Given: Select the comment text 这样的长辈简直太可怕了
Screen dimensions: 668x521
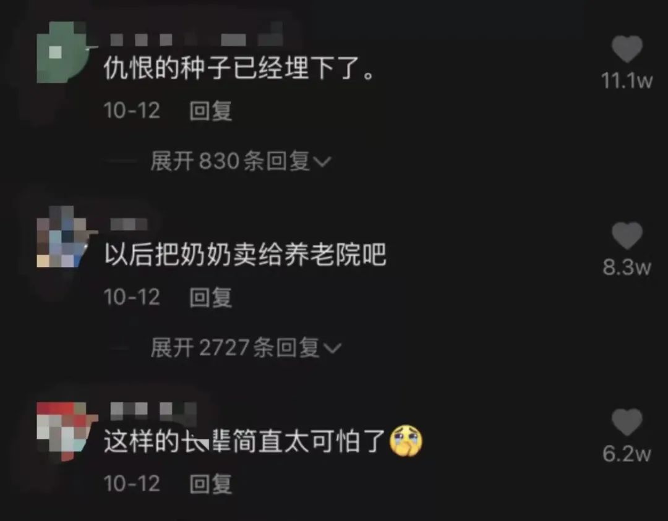Looking at the screenshot, I should [x=245, y=441].
